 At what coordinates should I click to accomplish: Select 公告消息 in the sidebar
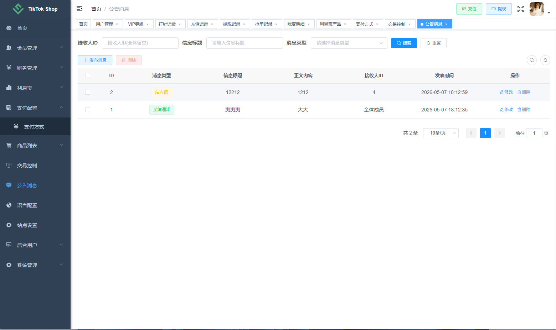click(35, 185)
